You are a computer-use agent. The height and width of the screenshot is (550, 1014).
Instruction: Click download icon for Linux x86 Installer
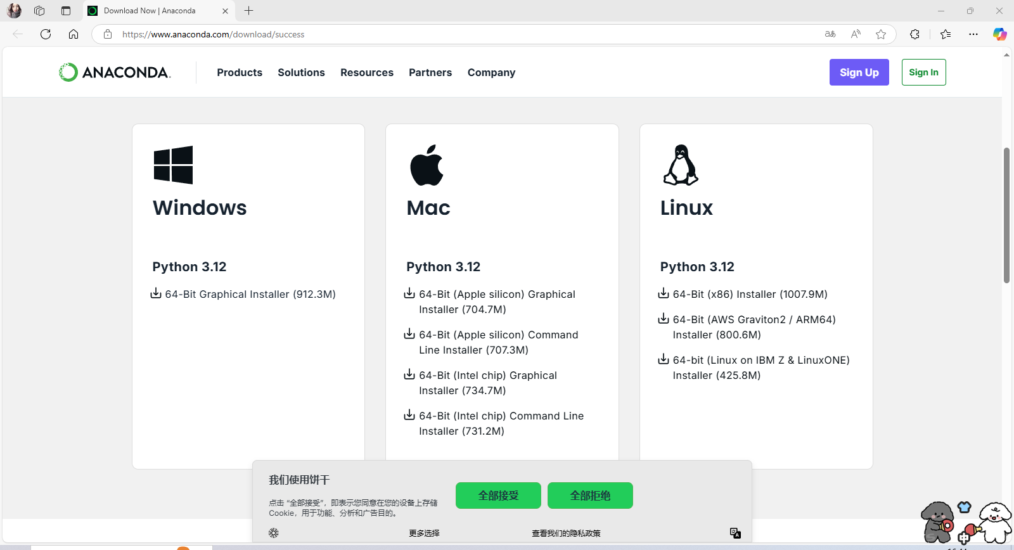point(664,293)
